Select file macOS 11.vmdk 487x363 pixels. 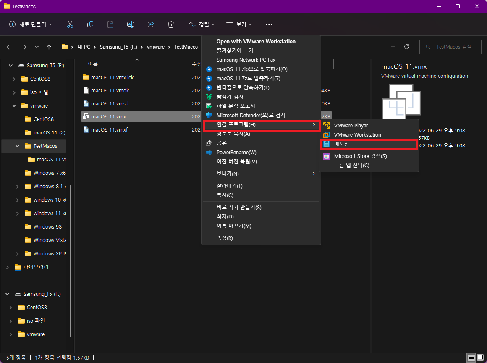tap(110, 90)
